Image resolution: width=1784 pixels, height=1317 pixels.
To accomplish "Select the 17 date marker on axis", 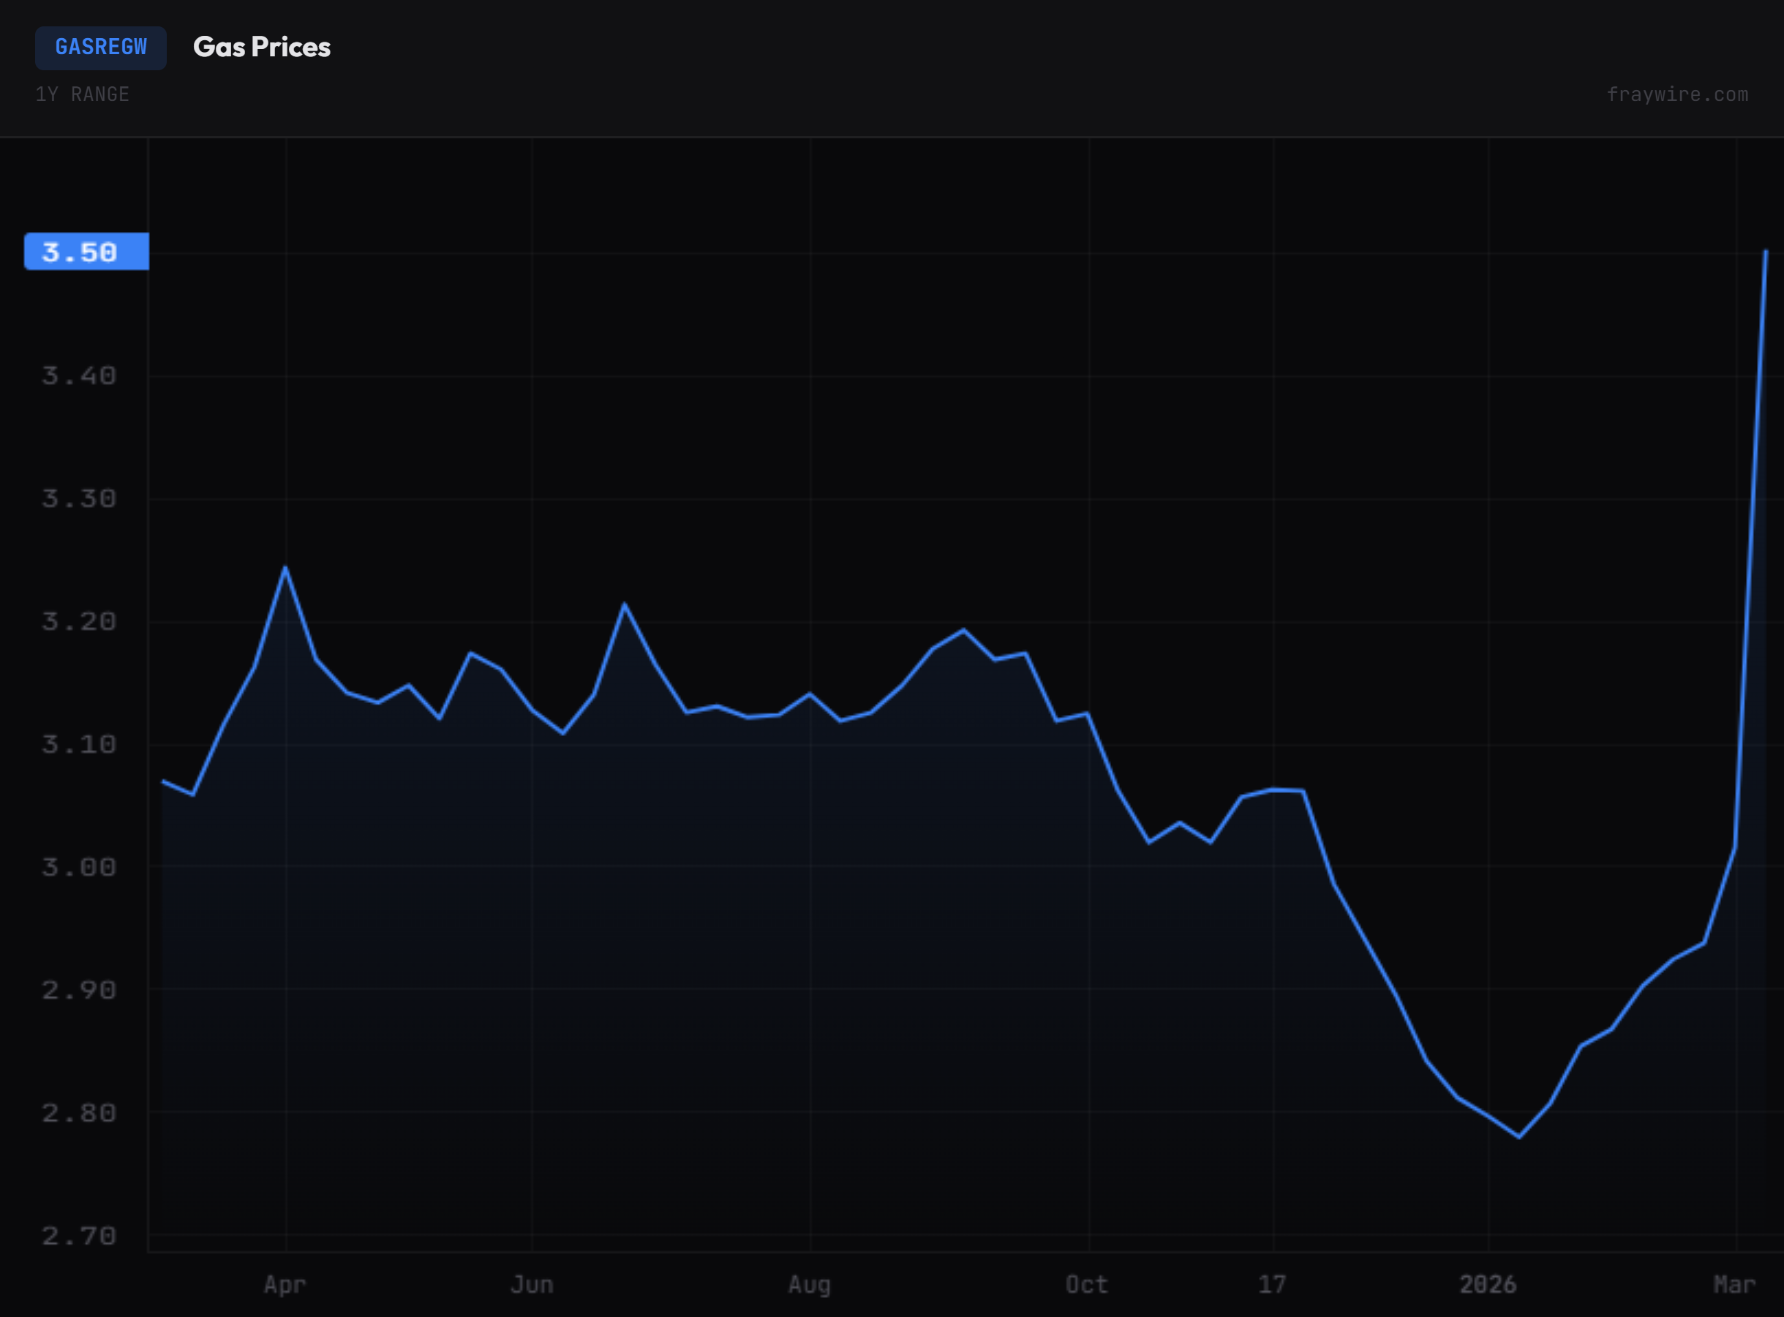I will click(x=1272, y=1284).
